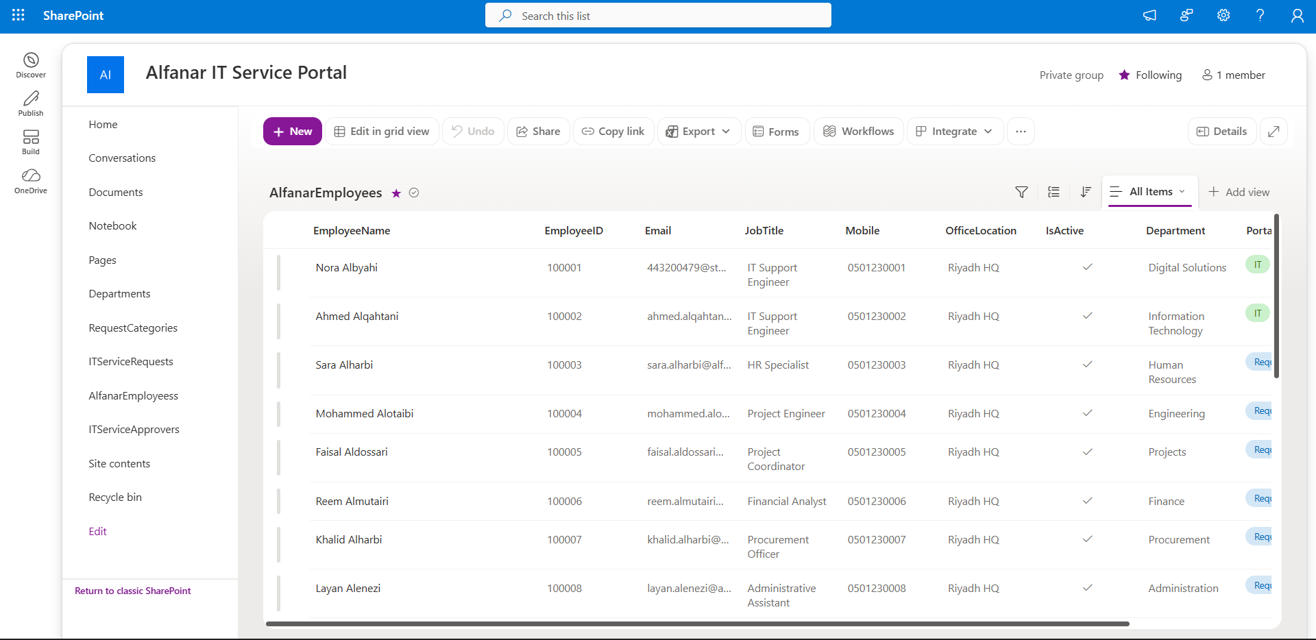Screen dimensions: 1316x640
Task: Click the vertical scrollbar of the list
Action: [1276, 296]
